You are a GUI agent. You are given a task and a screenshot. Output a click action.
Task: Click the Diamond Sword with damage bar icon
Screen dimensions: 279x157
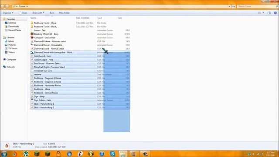click(x=32, y=52)
